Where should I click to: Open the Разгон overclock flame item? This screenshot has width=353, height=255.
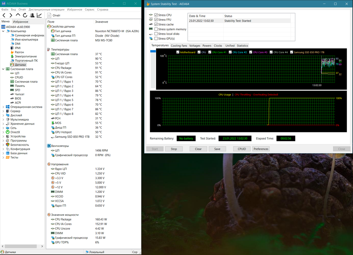pyautogui.click(x=17, y=52)
